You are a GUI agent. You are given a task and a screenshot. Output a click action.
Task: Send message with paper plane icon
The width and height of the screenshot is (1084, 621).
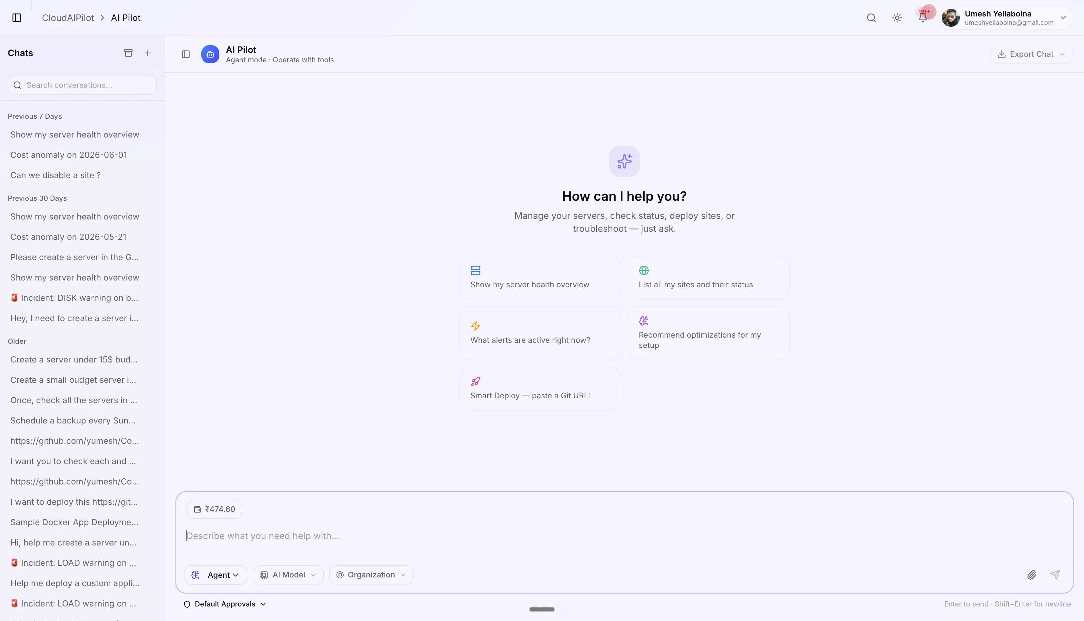click(x=1055, y=575)
